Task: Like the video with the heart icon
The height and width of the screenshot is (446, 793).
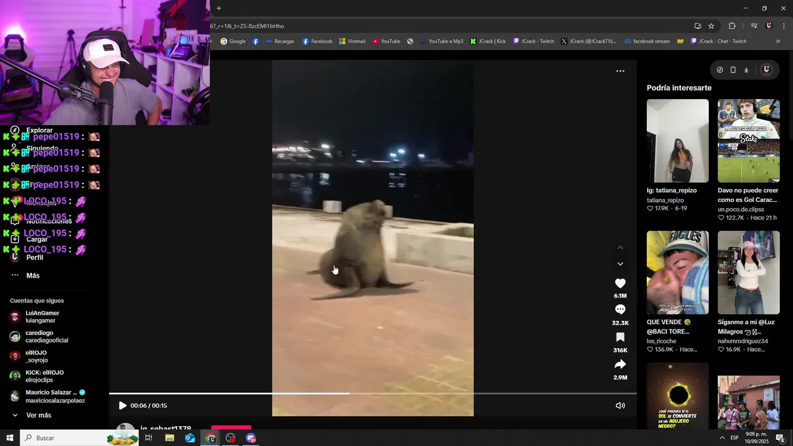Action: (x=620, y=283)
